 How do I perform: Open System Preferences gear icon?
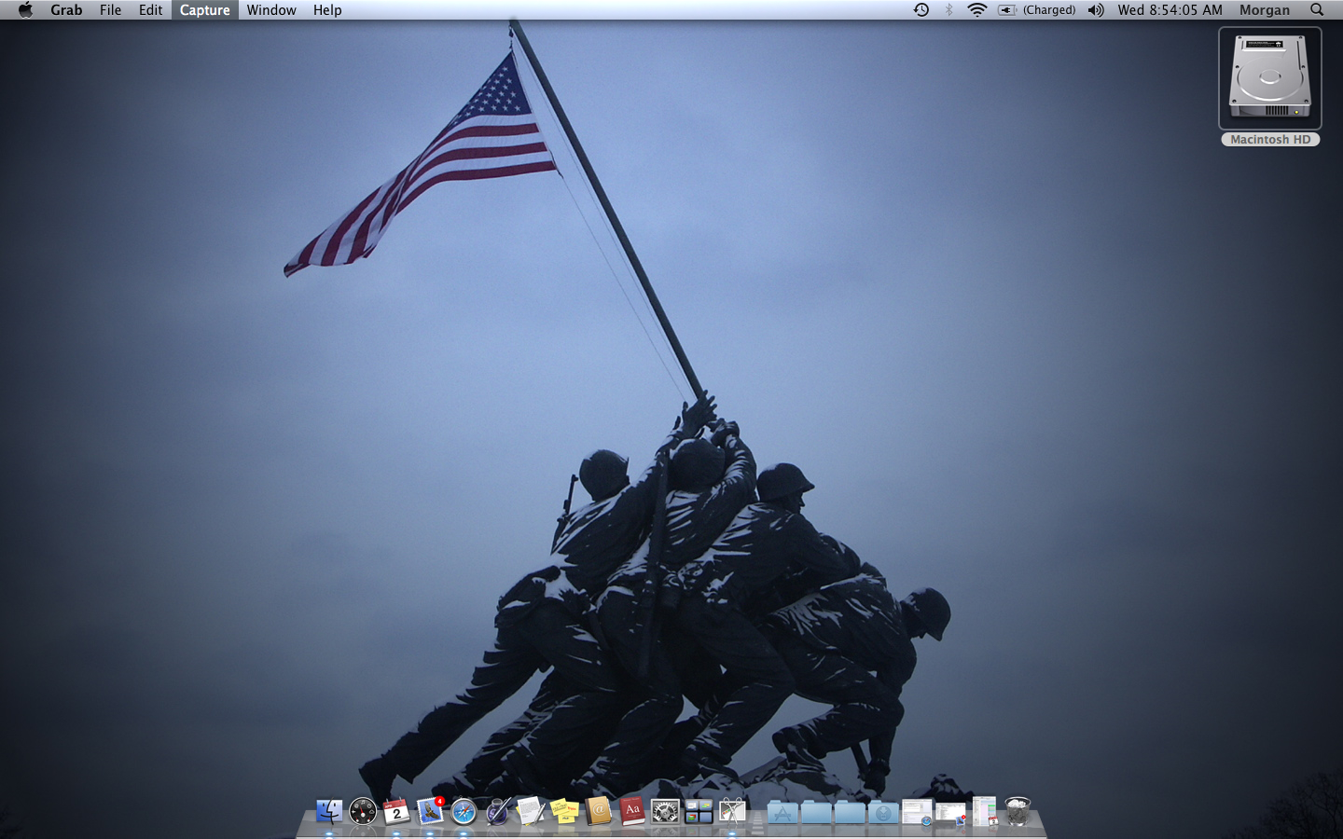665,811
